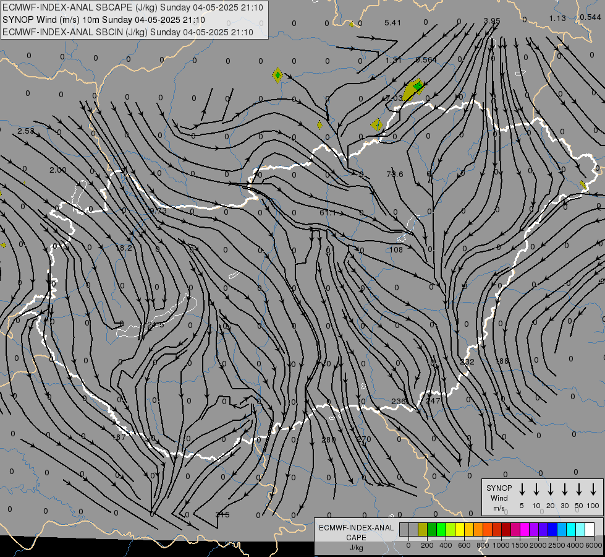605x557 pixels.
Task: Click the 236 value on the map
Action: [x=399, y=401]
